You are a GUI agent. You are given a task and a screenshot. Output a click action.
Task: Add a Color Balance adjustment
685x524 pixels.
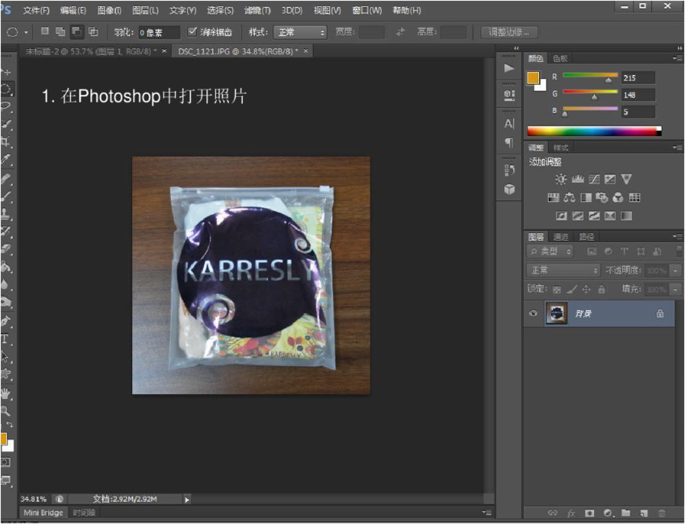(x=569, y=197)
